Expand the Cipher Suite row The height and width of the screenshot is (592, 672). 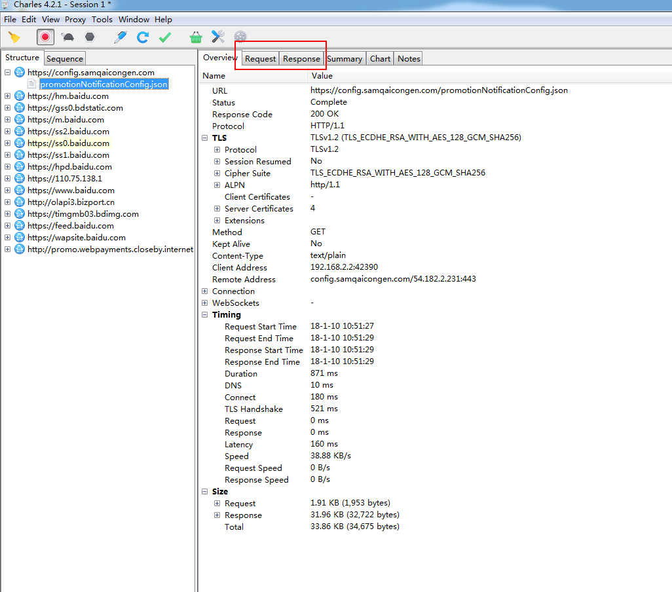click(x=217, y=174)
